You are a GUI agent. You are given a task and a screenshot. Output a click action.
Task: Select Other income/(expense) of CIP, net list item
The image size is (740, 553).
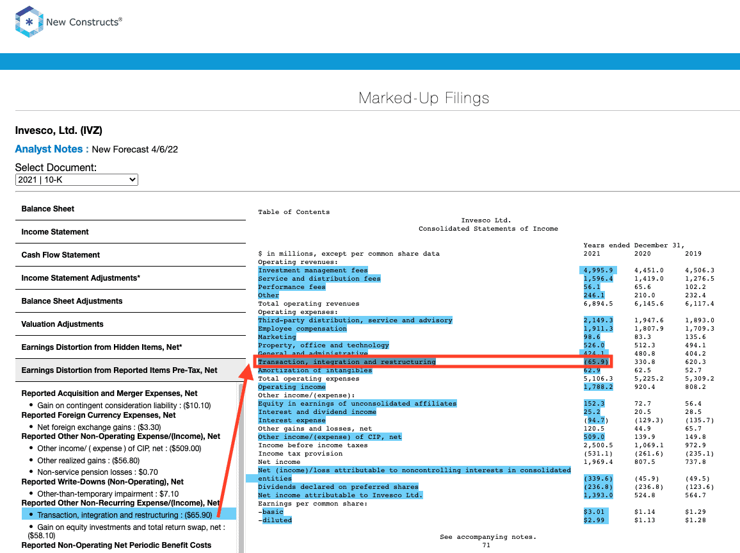120,449
